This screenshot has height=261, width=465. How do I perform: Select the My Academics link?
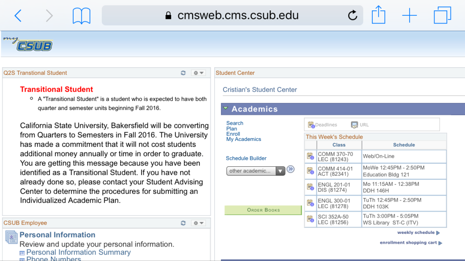point(243,139)
